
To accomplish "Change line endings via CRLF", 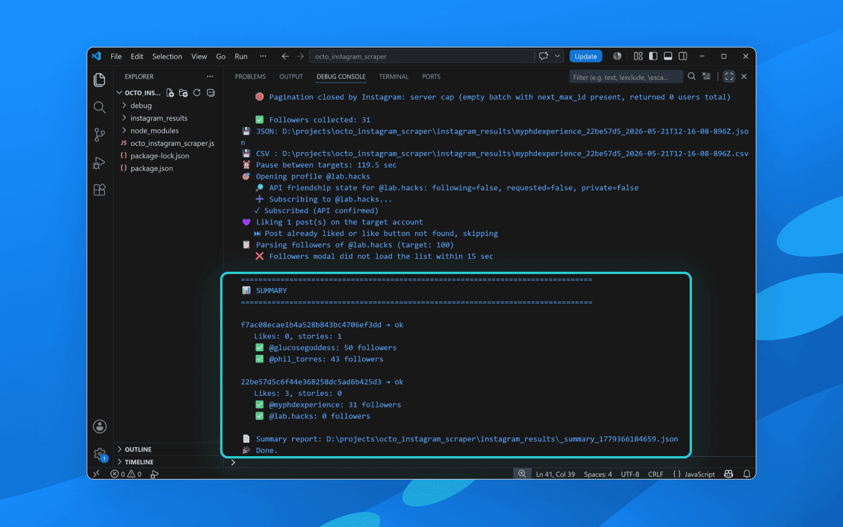I will point(656,474).
